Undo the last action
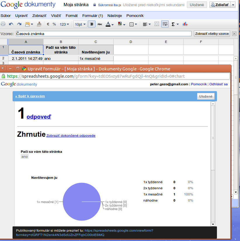 (11, 24)
